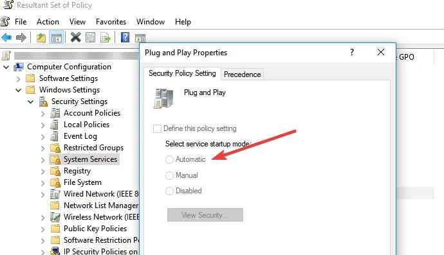Click the Public Key Policies folder icon
The height and width of the screenshot is (255, 444).
55,229
